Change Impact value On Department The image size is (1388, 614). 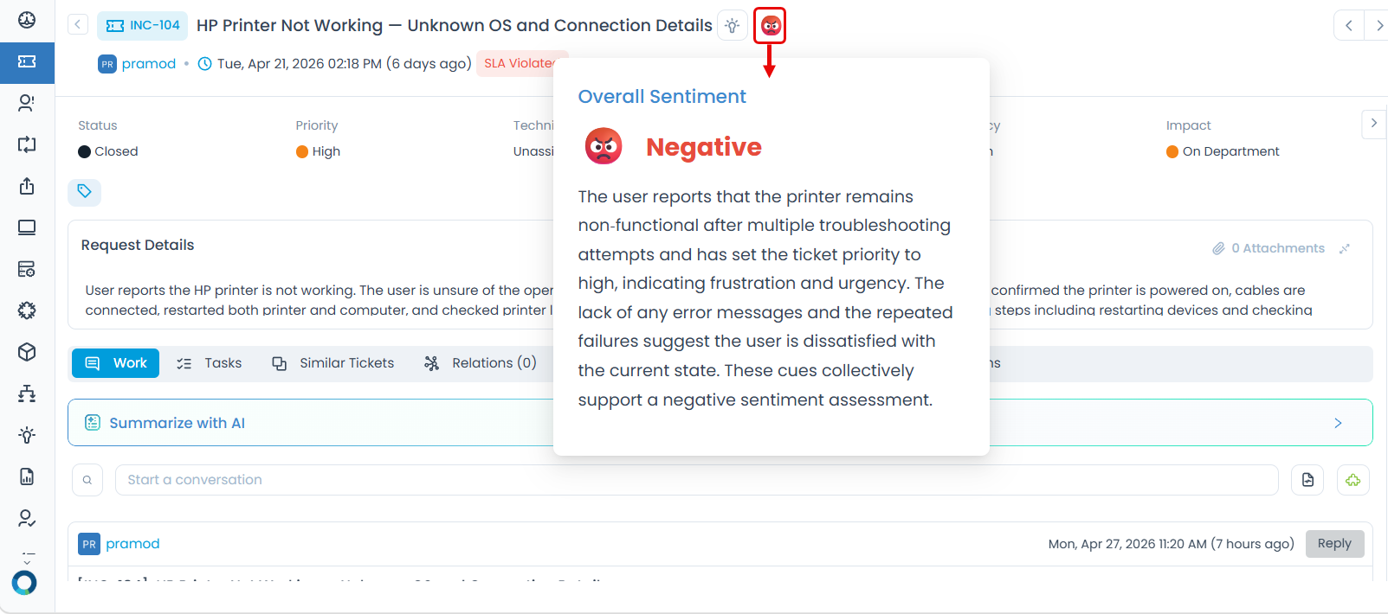click(1230, 151)
